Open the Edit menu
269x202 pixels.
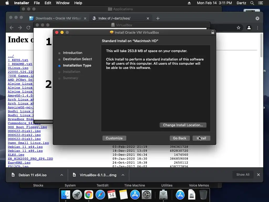[48, 3]
